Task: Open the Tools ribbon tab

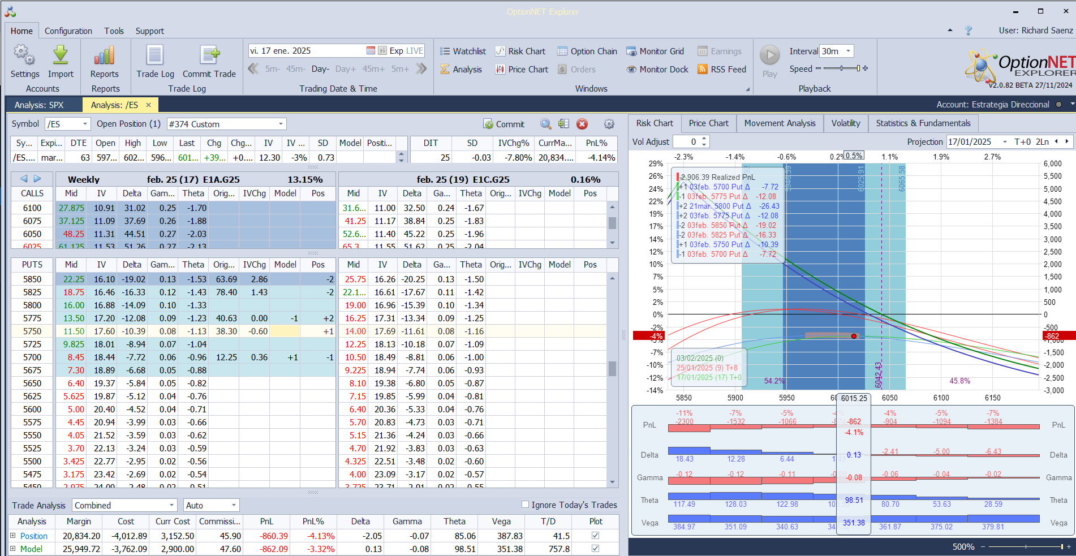Action: [x=114, y=31]
